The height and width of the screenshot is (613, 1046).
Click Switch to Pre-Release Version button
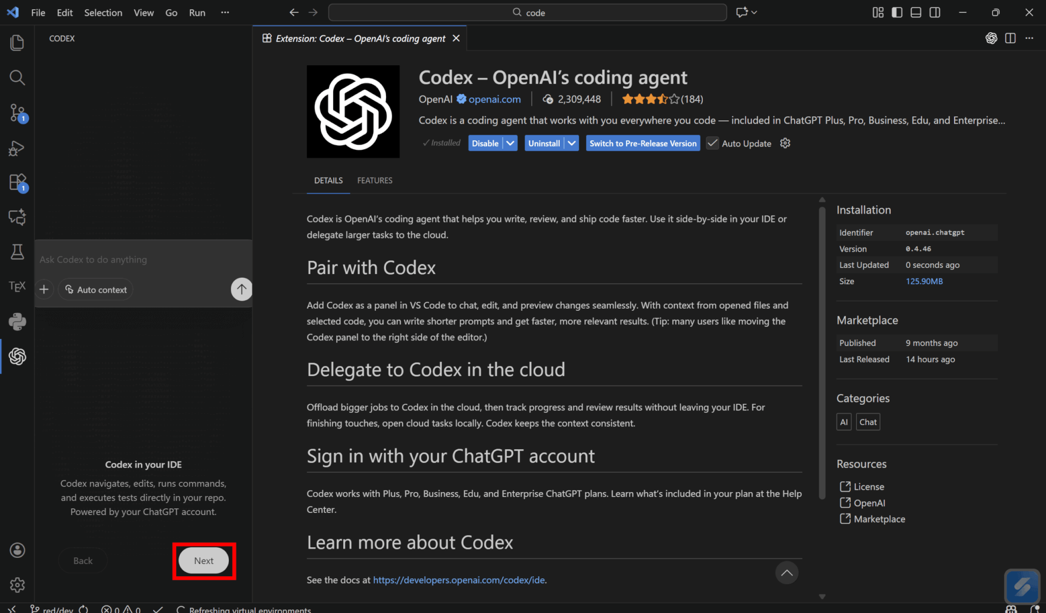tap(643, 143)
